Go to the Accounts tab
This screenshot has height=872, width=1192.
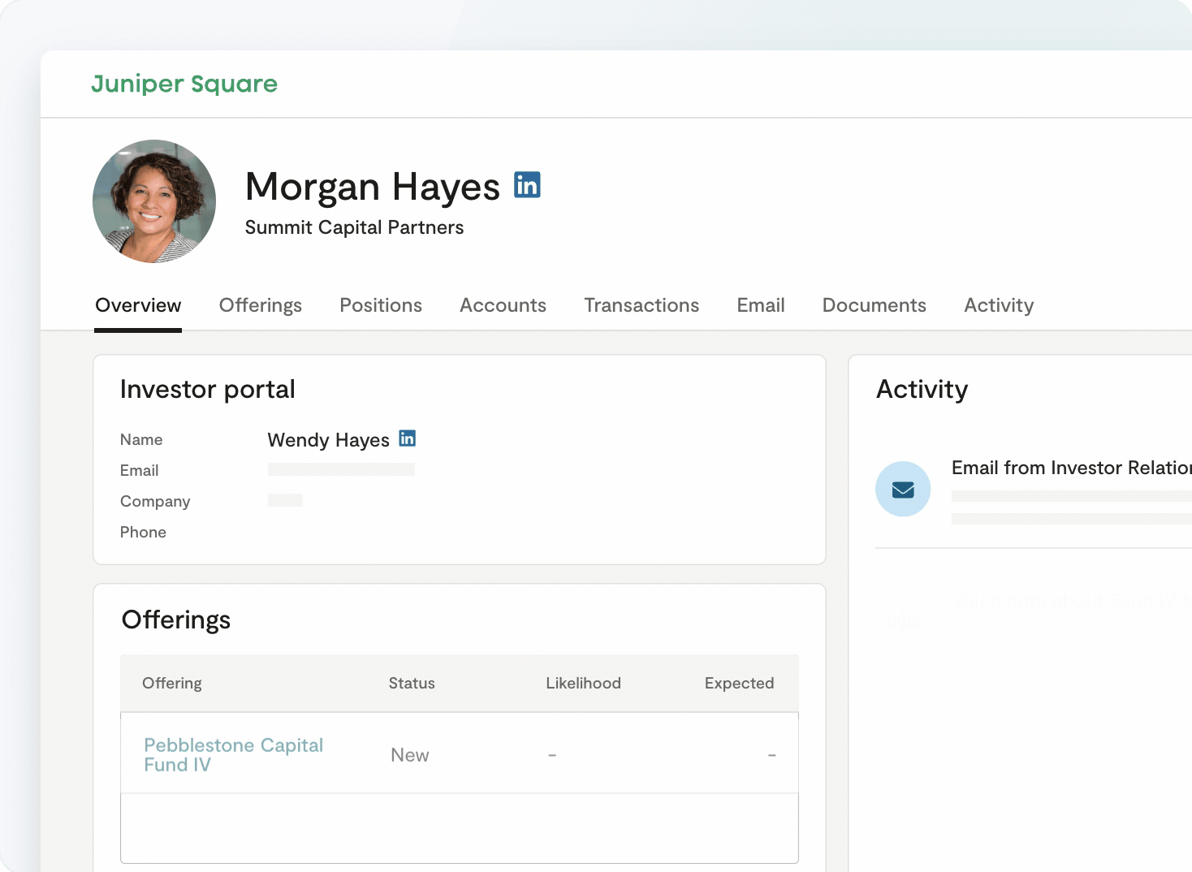point(503,305)
